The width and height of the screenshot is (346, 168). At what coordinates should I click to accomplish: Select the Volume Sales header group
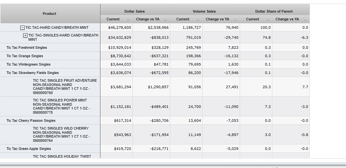(204, 11)
